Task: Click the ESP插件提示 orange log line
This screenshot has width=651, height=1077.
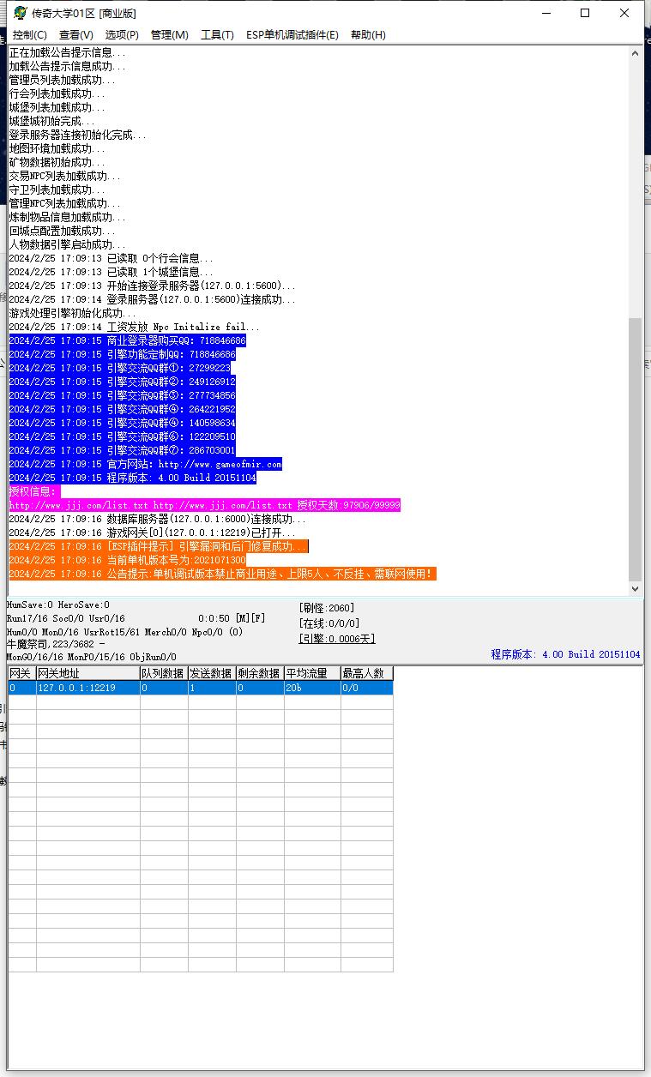Action: (158, 546)
